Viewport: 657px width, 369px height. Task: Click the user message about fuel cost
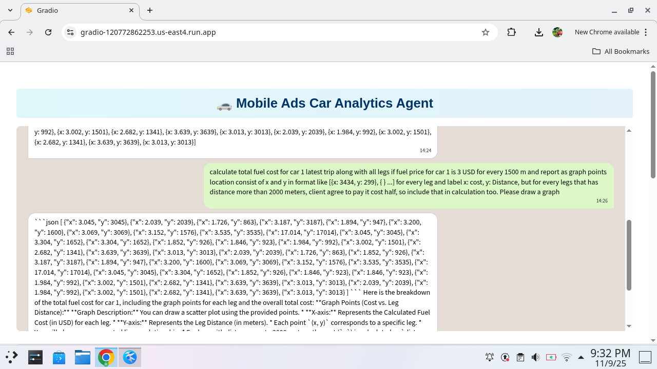(x=409, y=186)
